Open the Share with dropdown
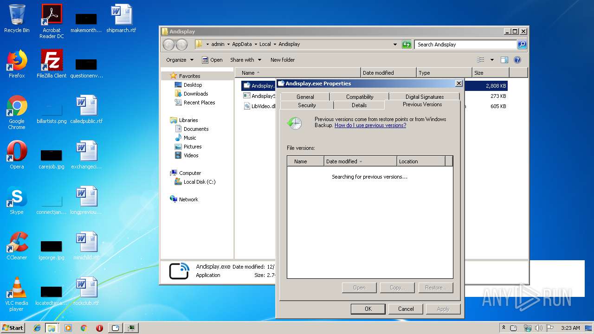This screenshot has width=594, height=334. (x=245, y=60)
